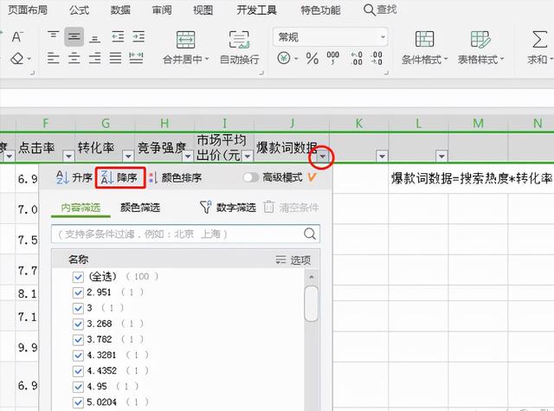This screenshot has height=411, width=554.
Task: Justify text alignment icon
Action: tap(115, 58)
